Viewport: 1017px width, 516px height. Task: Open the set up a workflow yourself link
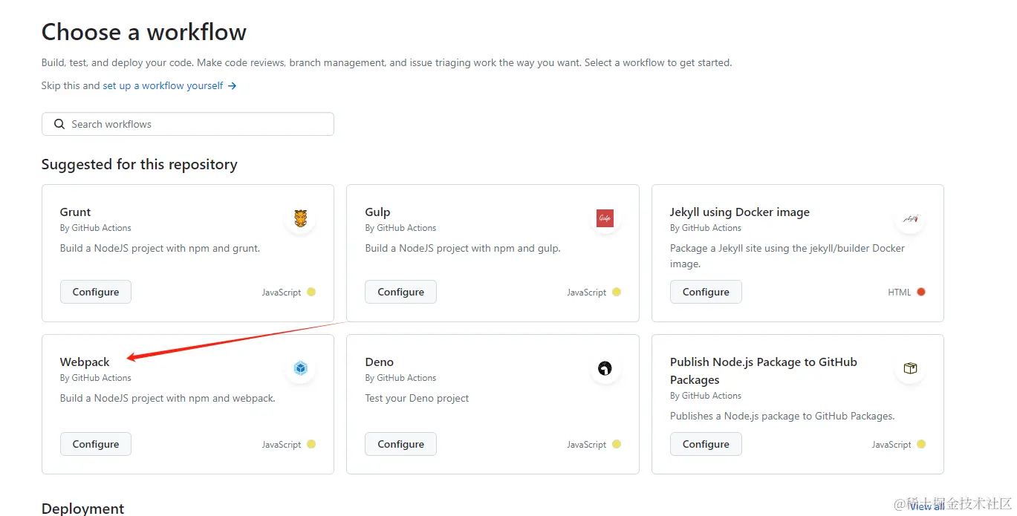163,85
